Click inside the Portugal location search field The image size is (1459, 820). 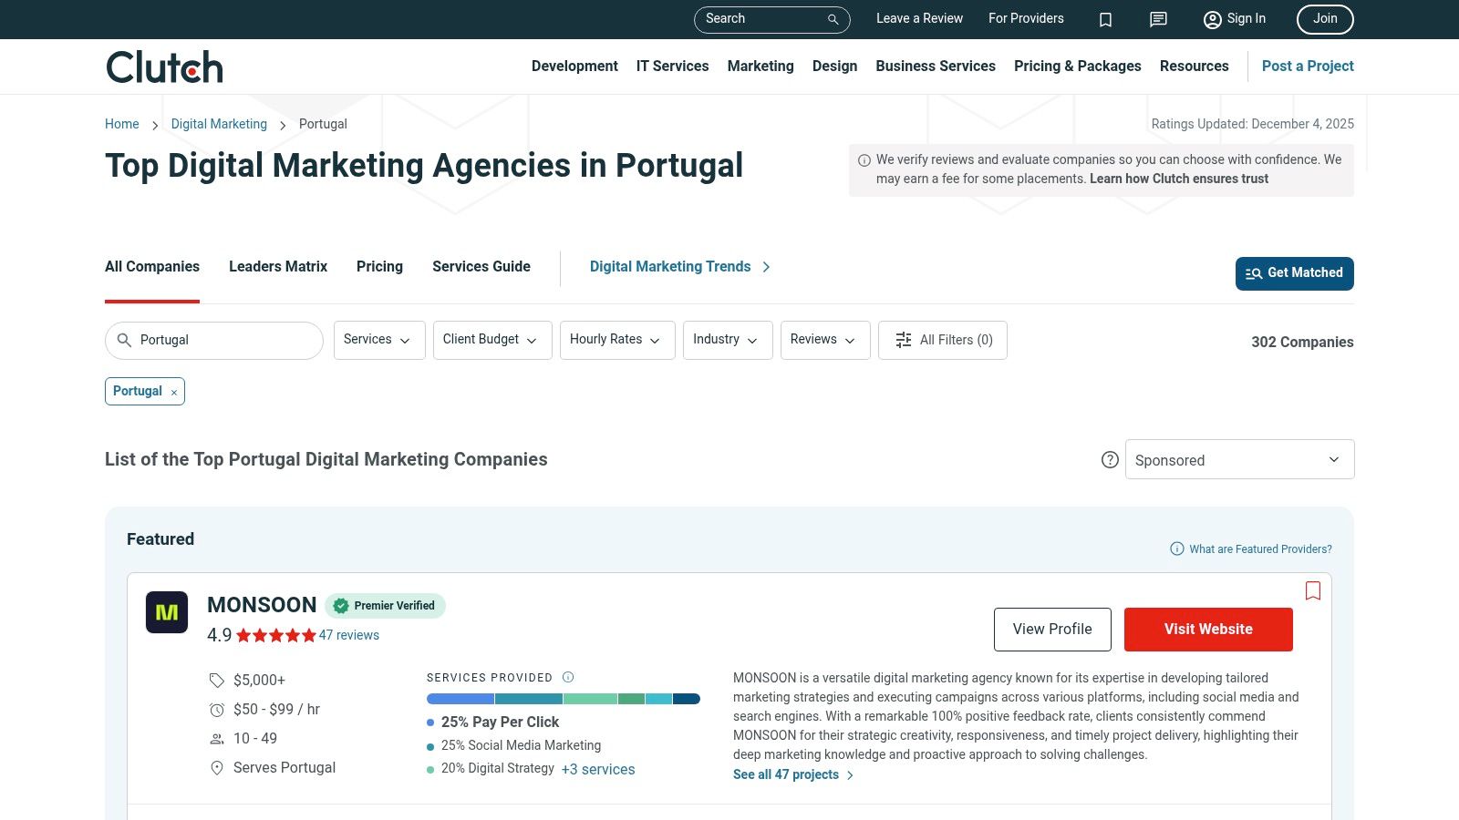point(214,340)
